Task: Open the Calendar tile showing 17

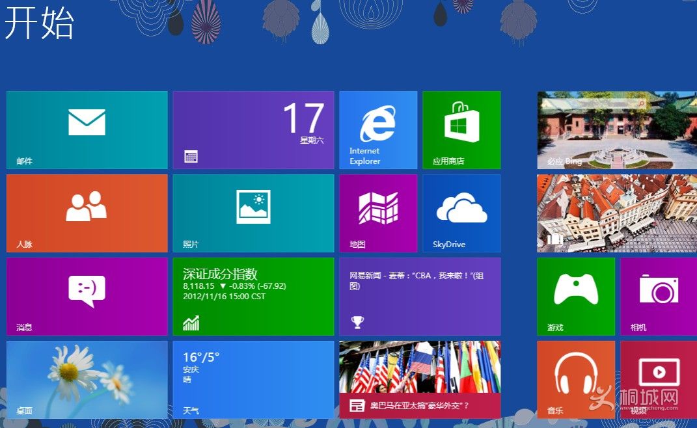Action: pyautogui.click(x=253, y=130)
